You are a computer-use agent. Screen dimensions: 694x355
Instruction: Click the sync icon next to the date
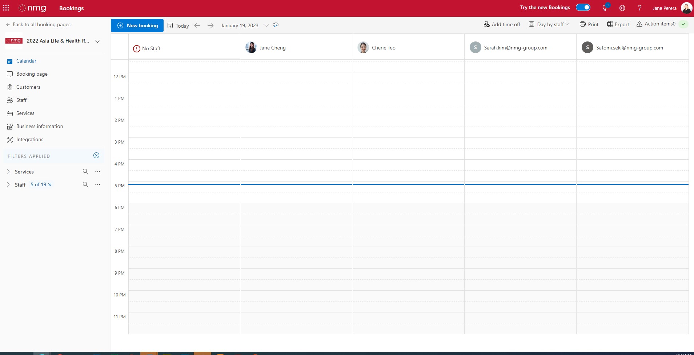[x=276, y=25]
